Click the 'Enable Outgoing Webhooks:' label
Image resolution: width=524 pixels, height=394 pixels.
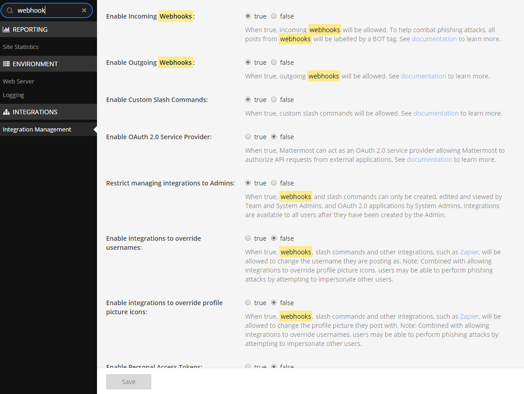click(x=150, y=63)
